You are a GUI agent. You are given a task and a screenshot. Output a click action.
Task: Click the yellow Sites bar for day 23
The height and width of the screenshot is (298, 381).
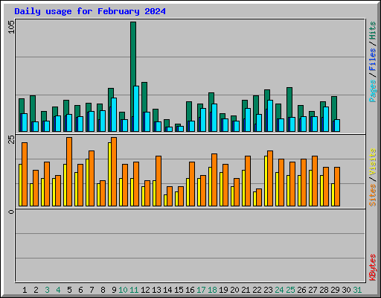(x=266, y=181)
